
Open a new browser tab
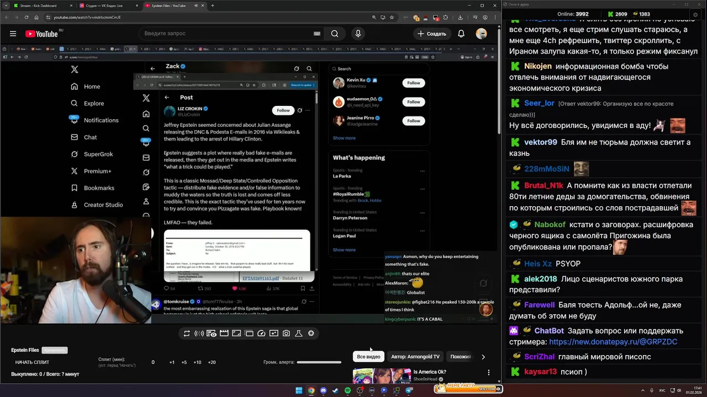coord(213,6)
